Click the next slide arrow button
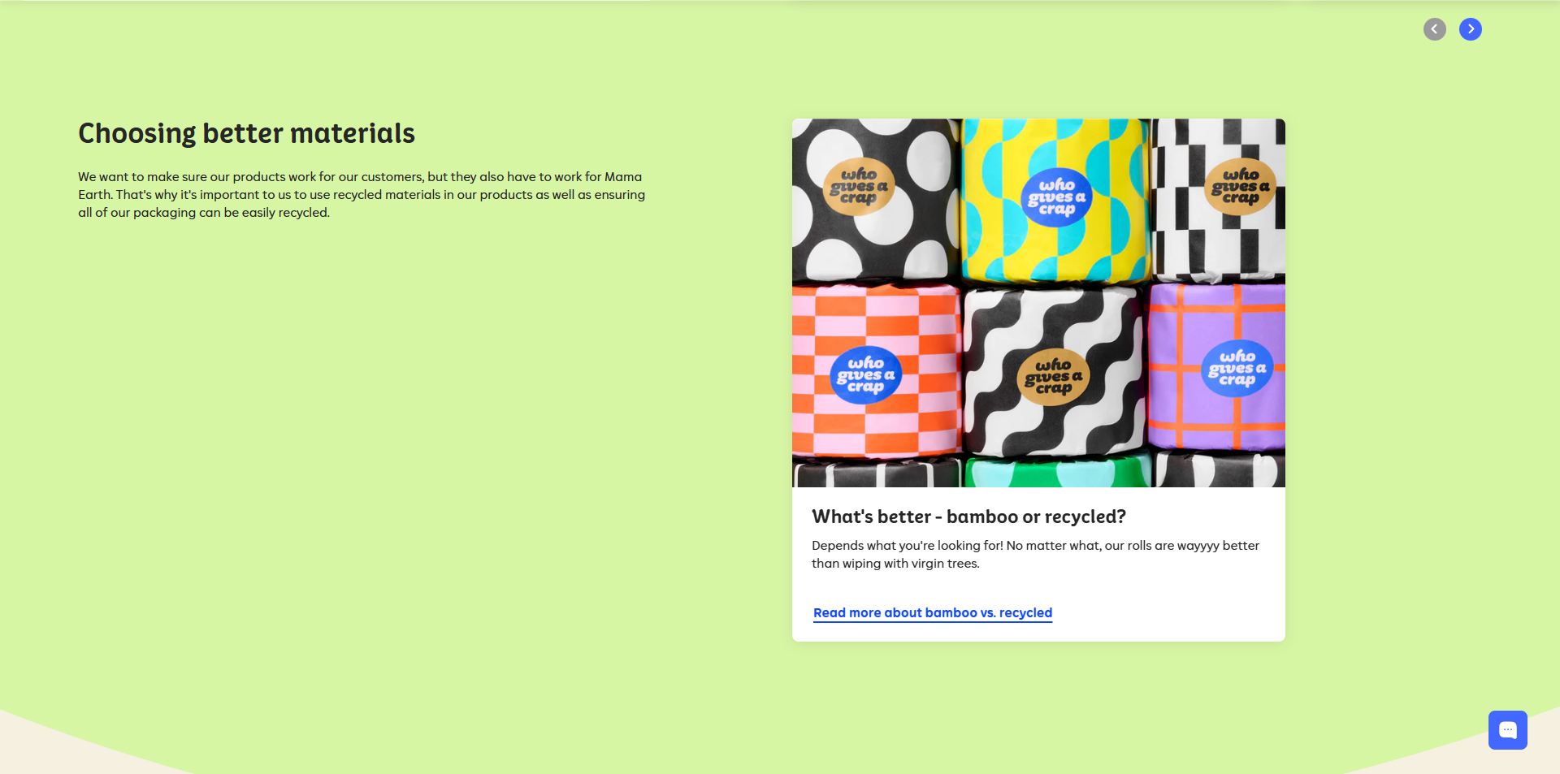Viewport: 1560px width, 774px height. pyautogui.click(x=1471, y=29)
